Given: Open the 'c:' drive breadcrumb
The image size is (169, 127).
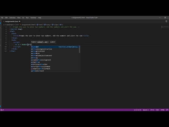Looking at the screenshot, I should 4,25.
